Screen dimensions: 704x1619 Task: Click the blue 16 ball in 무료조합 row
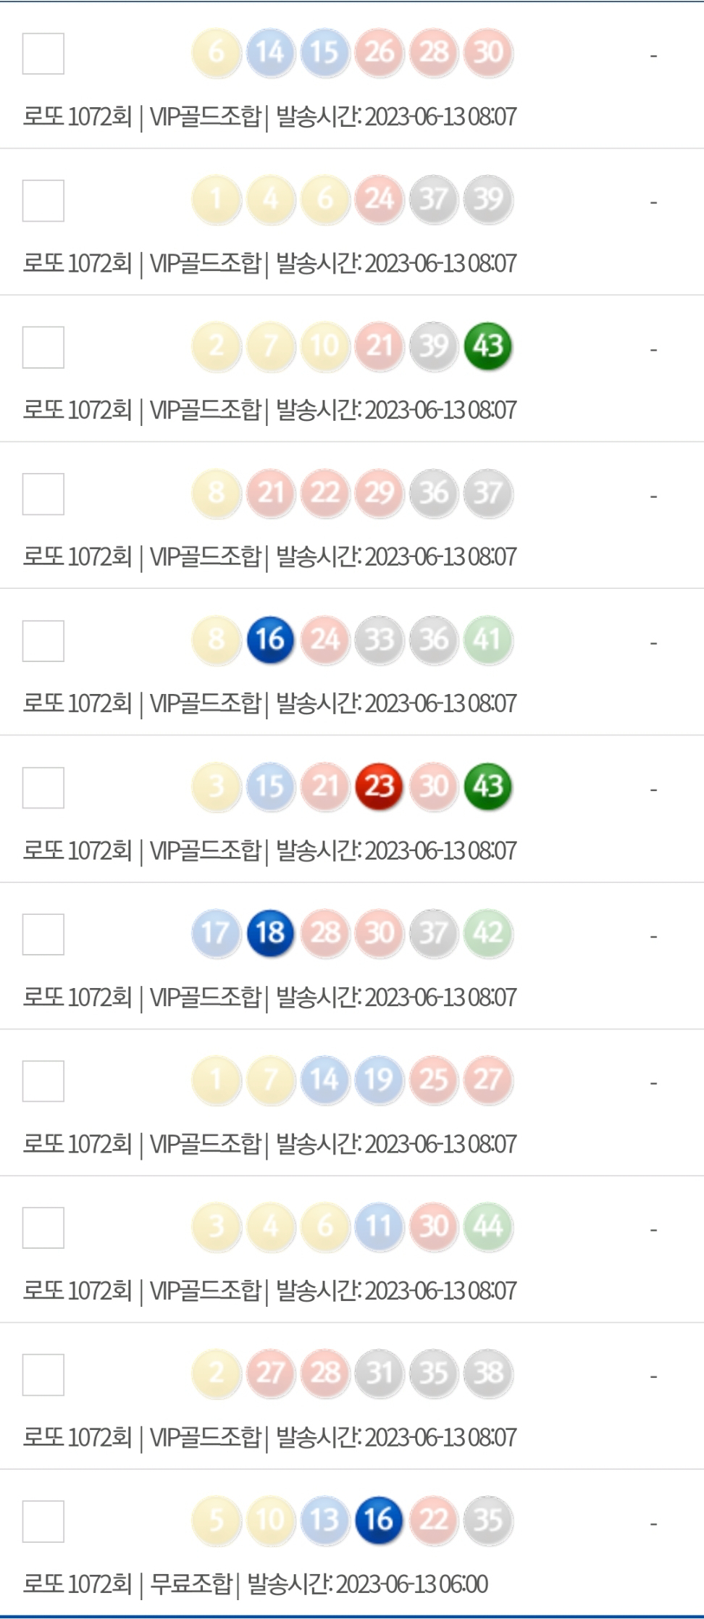tap(379, 1520)
